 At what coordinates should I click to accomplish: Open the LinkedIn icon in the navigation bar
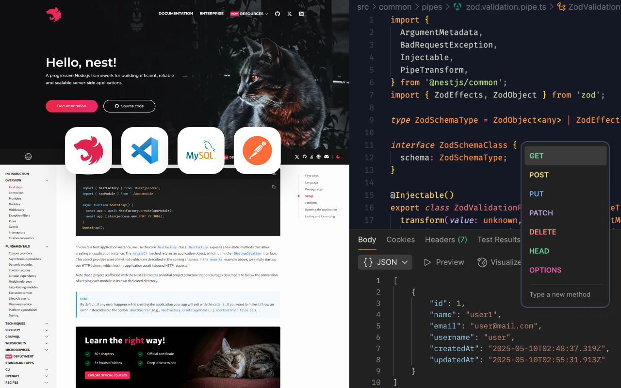(301, 14)
